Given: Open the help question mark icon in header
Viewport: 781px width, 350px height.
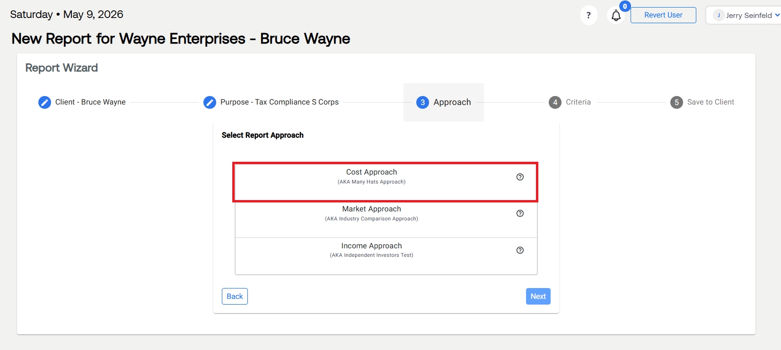Looking at the screenshot, I should tap(588, 16).
